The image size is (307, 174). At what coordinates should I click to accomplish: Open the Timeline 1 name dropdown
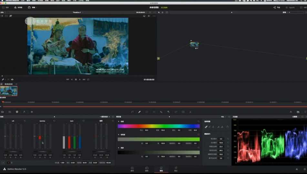77,12
